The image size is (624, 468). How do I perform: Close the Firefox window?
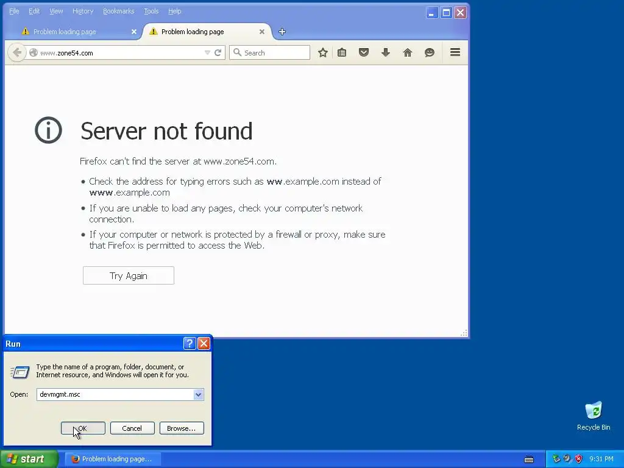[x=461, y=13]
